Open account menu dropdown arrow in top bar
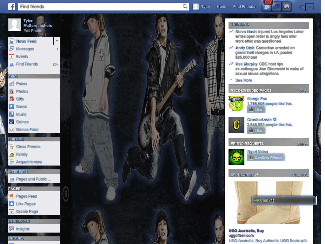The width and height of the screenshot is (325, 244). (x=309, y=7)
